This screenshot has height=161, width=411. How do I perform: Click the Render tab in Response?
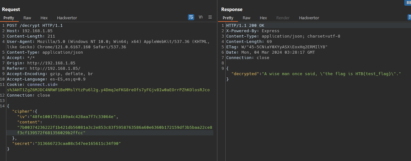[283, 18]
